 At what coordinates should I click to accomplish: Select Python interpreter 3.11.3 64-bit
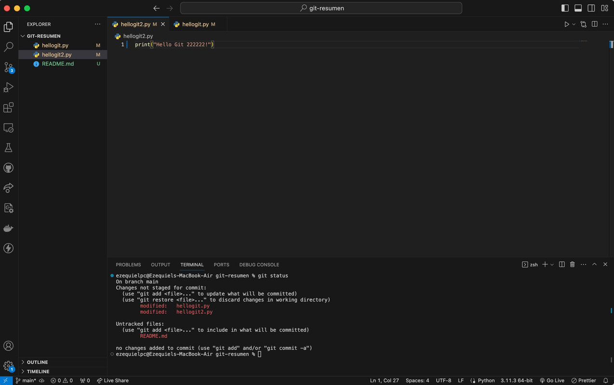click(x=517, y=381)
